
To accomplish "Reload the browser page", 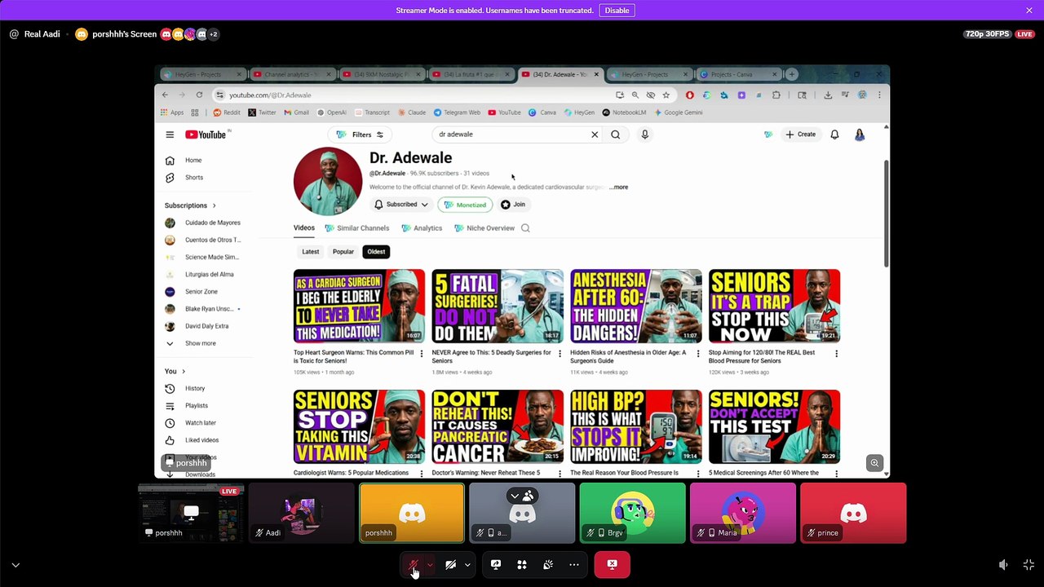I will point(199,95).
